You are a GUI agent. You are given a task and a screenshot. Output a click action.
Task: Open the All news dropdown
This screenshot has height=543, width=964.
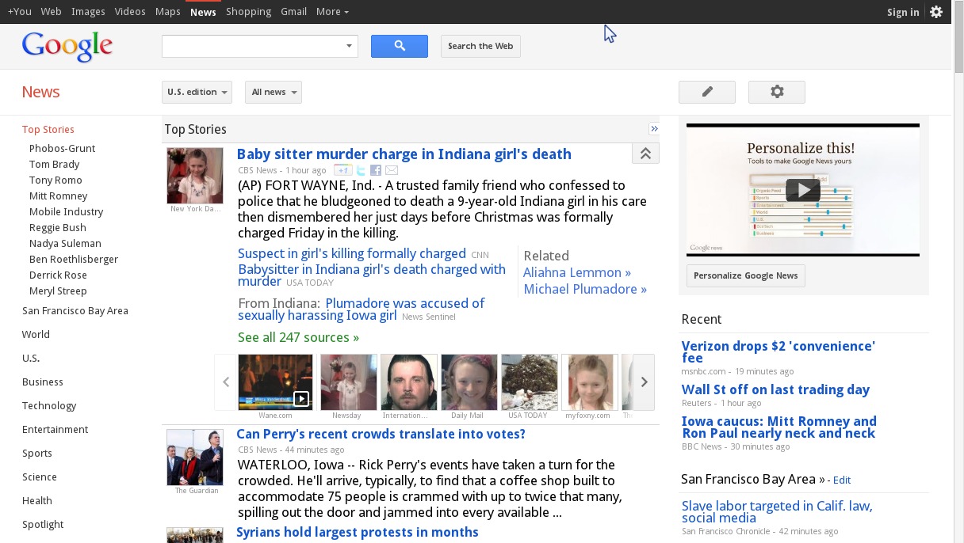(274, 92)
